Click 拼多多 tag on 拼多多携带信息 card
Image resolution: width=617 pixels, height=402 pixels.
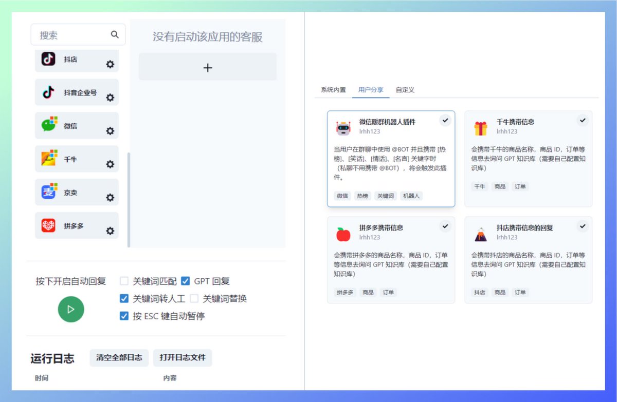pos(344,292)
